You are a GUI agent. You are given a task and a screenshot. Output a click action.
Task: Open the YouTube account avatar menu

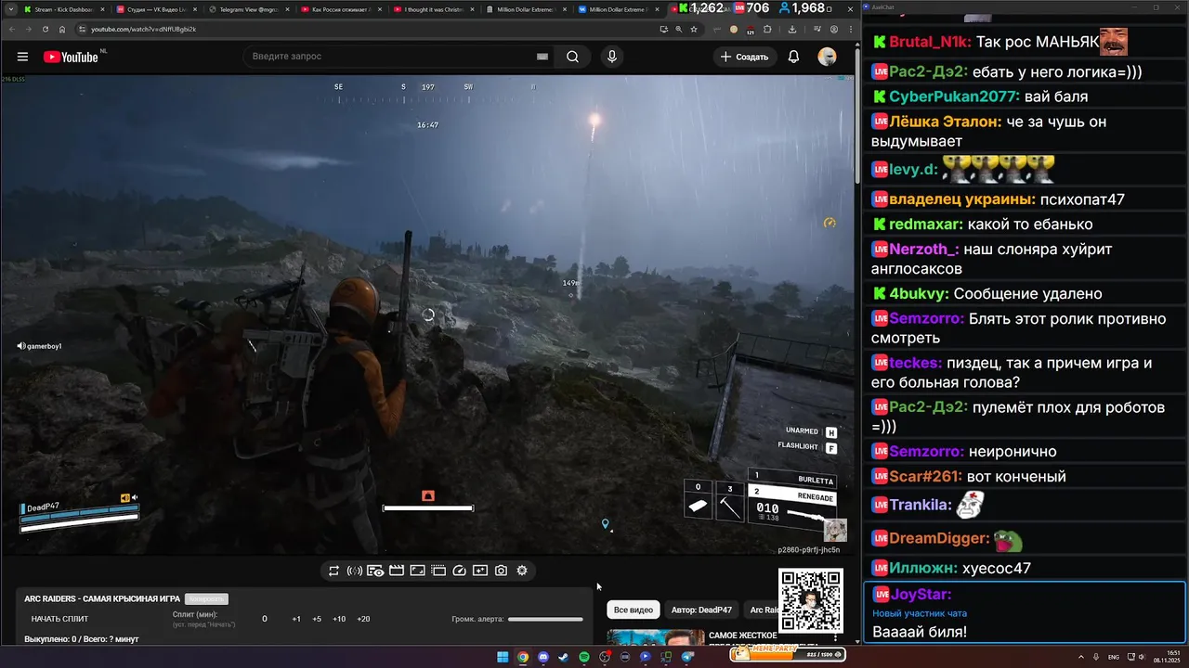coord(827,57)
